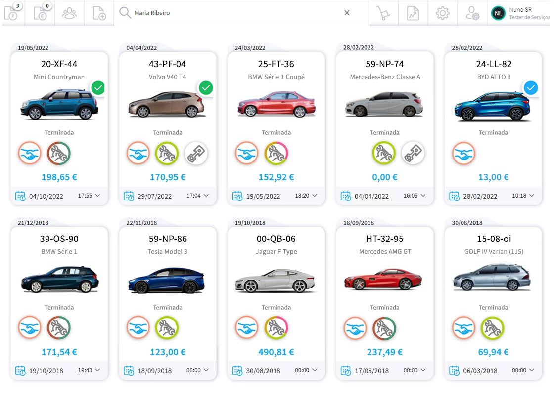Click handshake icon on 25-FT-36 card
Image resolution: width=554 pixels, height=400 pixels.
coord(247,154)
